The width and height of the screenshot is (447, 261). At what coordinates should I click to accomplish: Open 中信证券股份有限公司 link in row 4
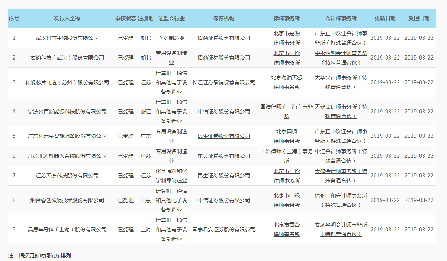point(224,112)
